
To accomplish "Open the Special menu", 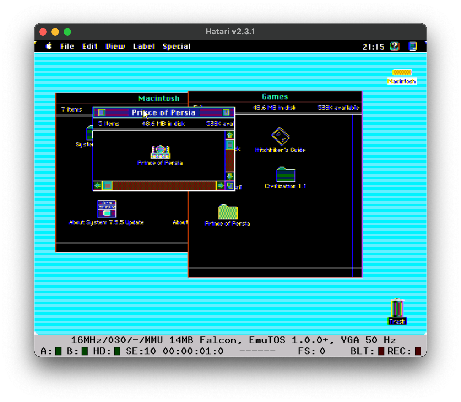I will point(177,46).
